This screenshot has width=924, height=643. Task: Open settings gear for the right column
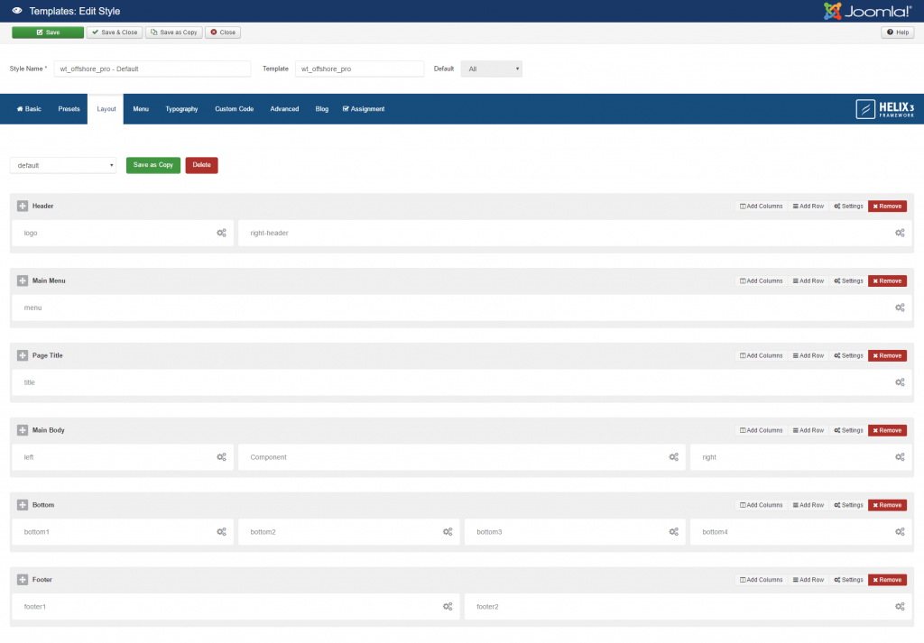point(900,457)
